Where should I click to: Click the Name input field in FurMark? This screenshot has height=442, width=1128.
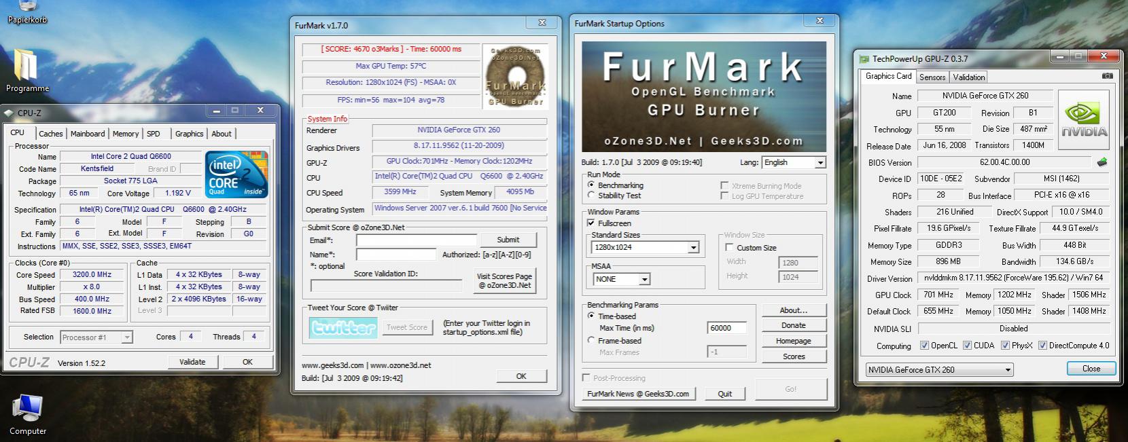(x=396, y=255)
